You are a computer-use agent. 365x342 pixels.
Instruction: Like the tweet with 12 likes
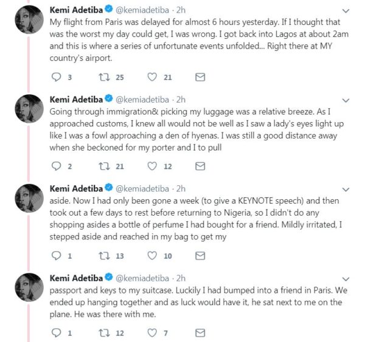click(x=152, y=166)
